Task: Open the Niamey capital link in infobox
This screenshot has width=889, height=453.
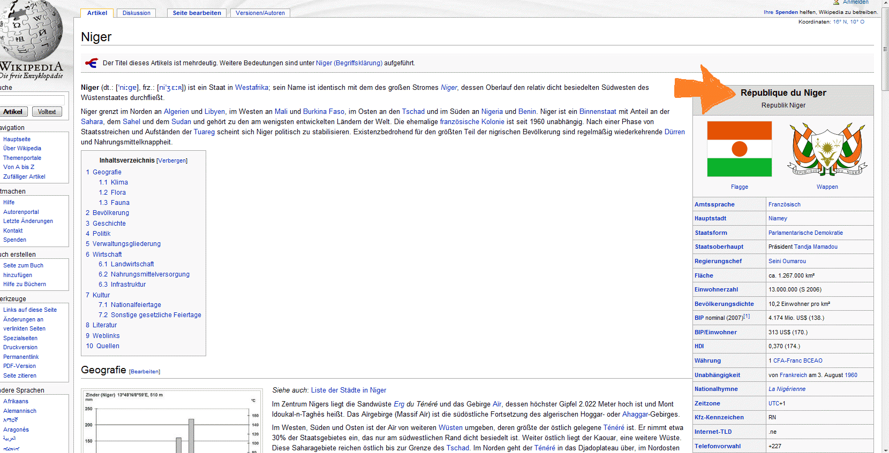Action: coord(778,218)
